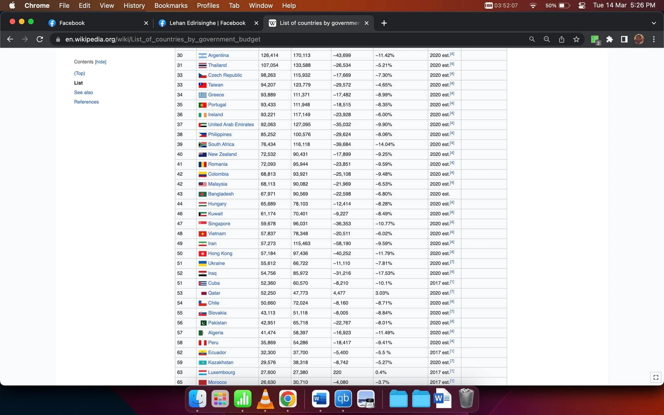Open the Chrome three-dot menu
The height and width of the screenshot is (415, 664).
654,39
